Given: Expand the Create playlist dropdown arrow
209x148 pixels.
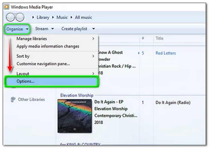Looking at the screenshot, I should [x=94, y=29].
